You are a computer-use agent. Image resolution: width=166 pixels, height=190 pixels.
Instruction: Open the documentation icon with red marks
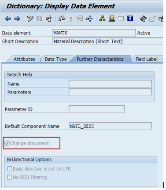click(x=143, y=19)
